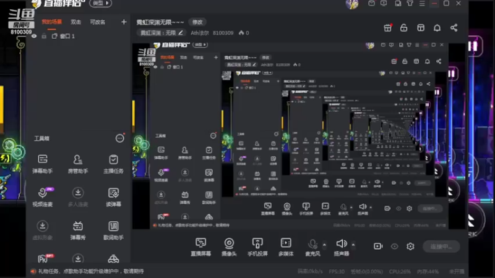Click the share icon

454,28
